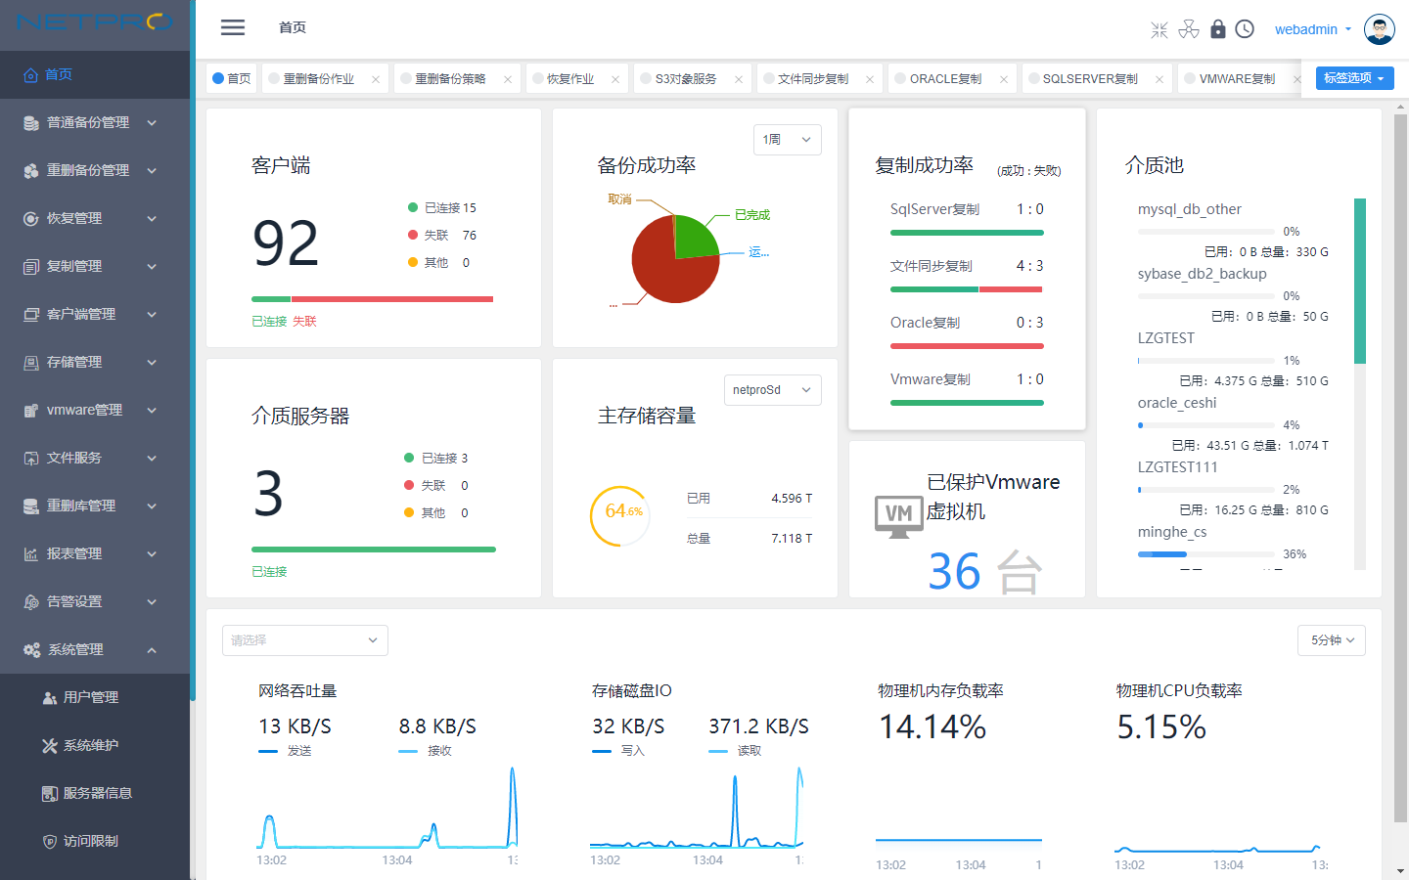Click the 复制管理 sidebar icon

(x=31, y=266)
